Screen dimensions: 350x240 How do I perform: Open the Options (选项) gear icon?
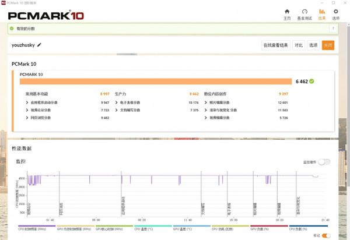336,12
